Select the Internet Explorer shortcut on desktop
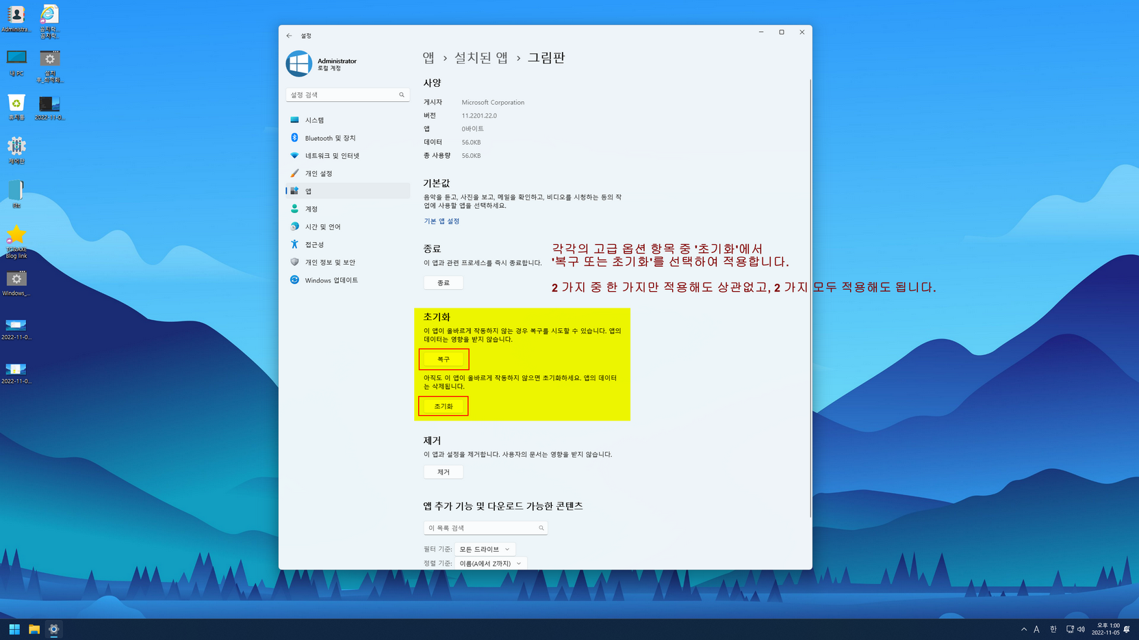The image size is (1139, 640). tap(49, 22)
